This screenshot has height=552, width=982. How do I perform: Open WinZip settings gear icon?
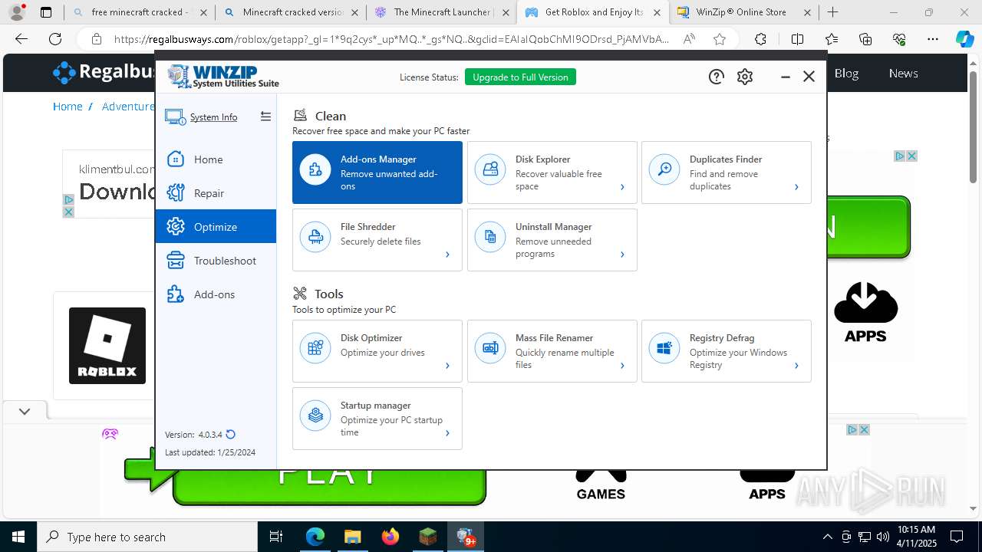click(745, 77)
